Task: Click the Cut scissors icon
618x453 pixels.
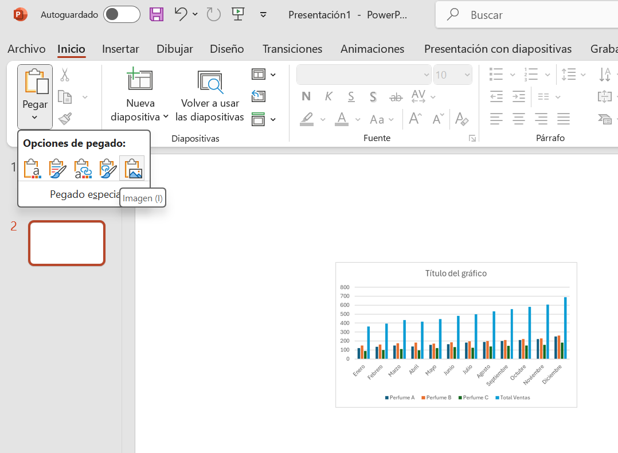Action: (65, 75)
